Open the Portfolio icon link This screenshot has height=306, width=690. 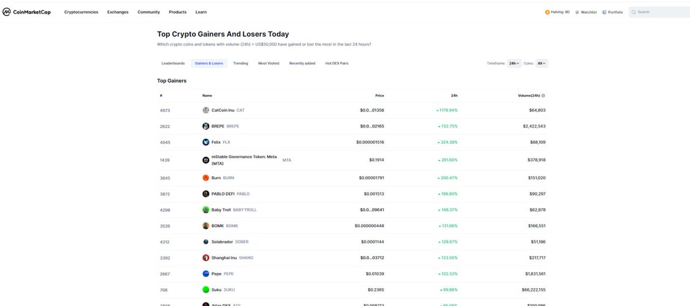tap(612, 12)
